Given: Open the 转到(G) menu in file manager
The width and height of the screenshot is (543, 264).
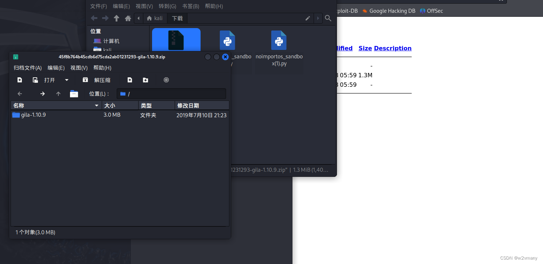Looking at the screenshot, I should pyautogui.click(x=167, y=6).
